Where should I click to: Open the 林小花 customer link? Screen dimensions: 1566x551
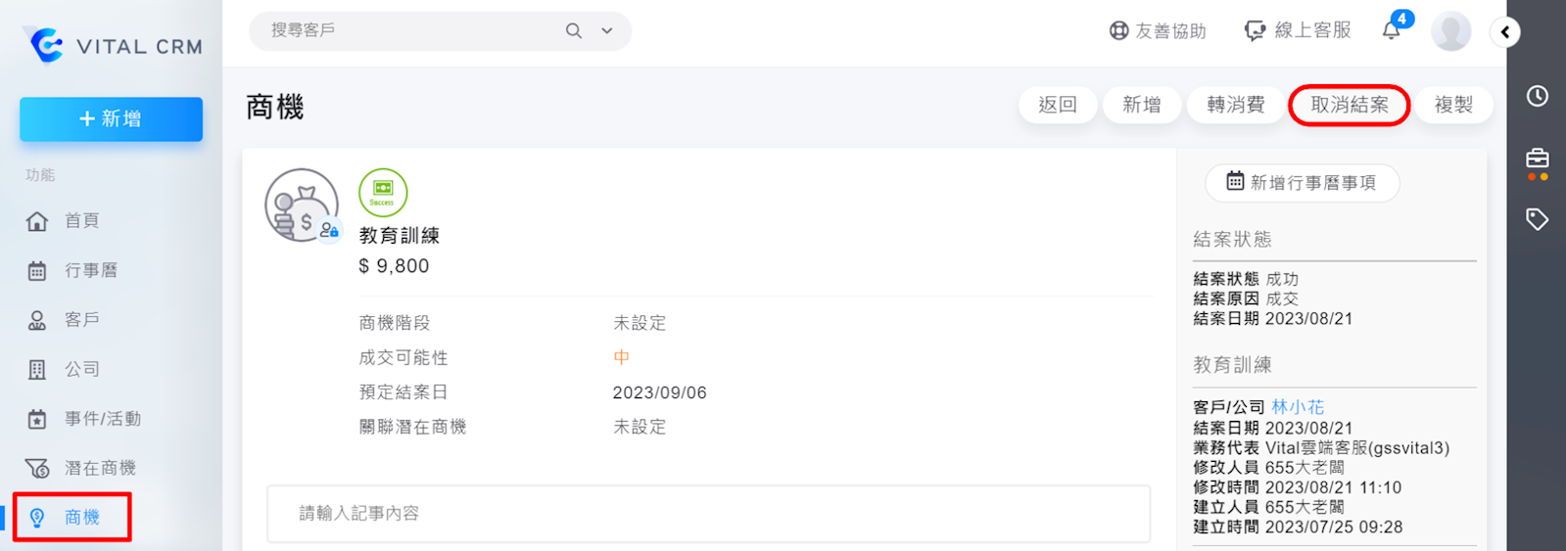coord(1297,407)
